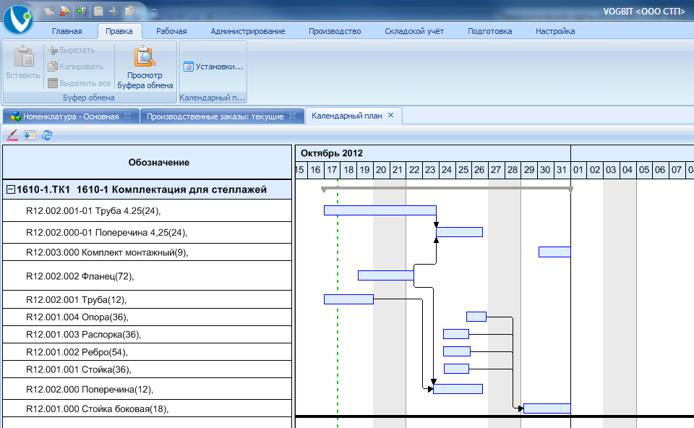The height and width of the screenshot is (428, 694).
Task: Click the Gantt bar for Стойка боковая(18)
Action: (547, 408)
